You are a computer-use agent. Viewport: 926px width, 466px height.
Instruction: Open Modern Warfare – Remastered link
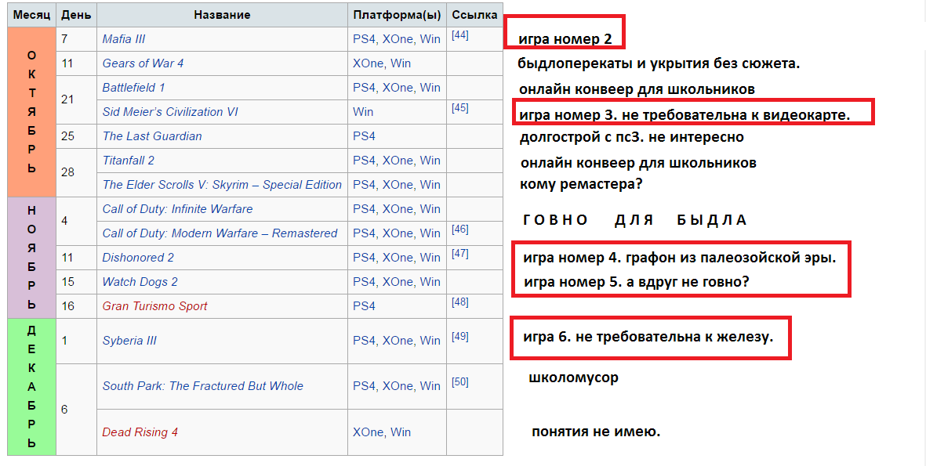click(x=220, y=233)
